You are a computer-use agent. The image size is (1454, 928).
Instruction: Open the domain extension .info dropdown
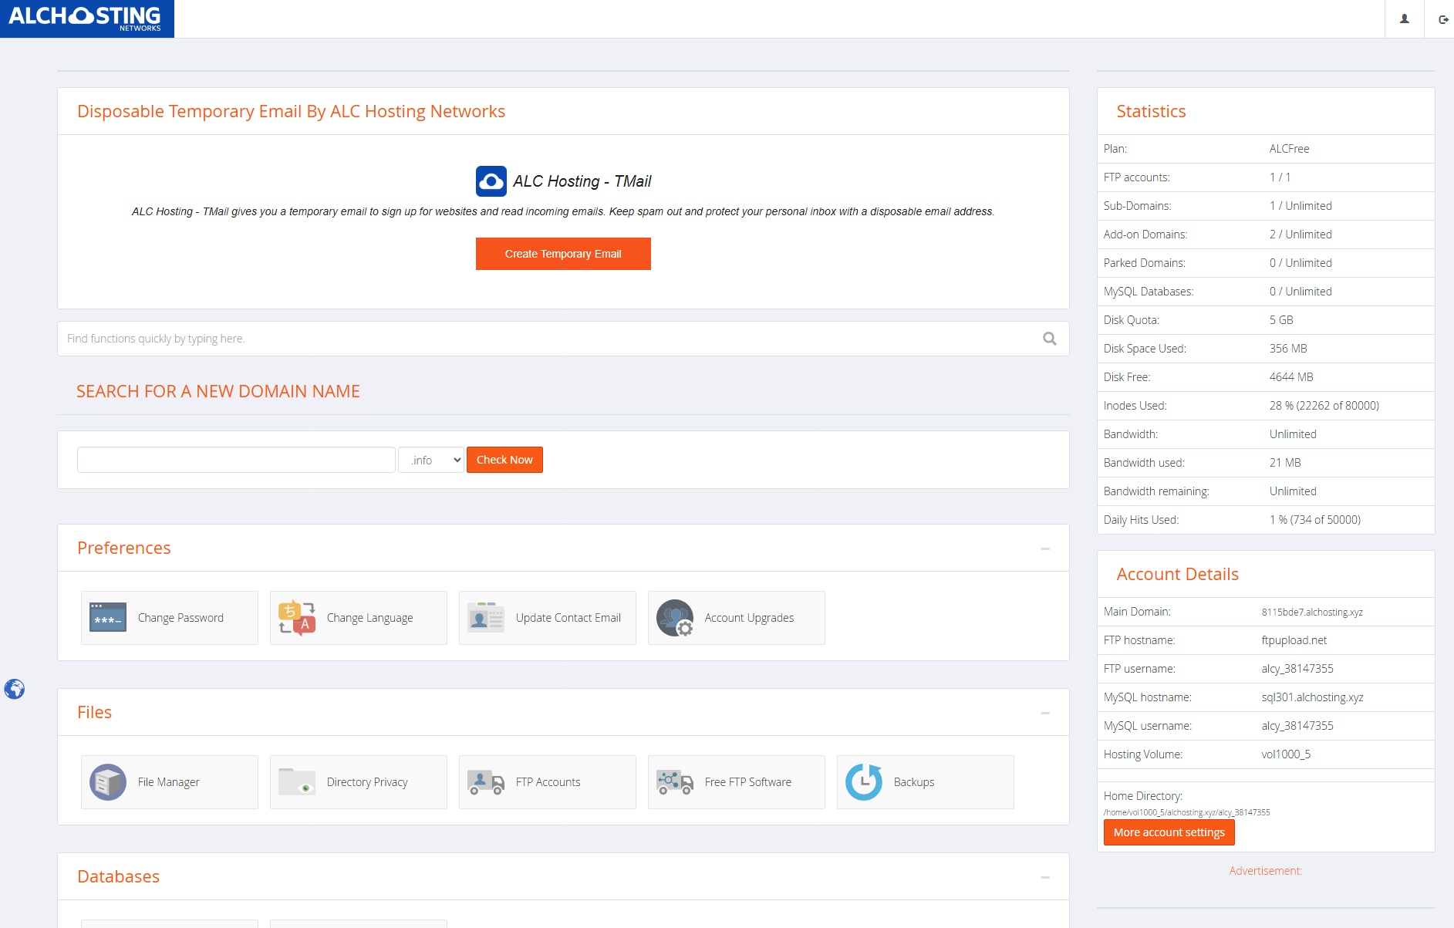[x=431, y=461]
